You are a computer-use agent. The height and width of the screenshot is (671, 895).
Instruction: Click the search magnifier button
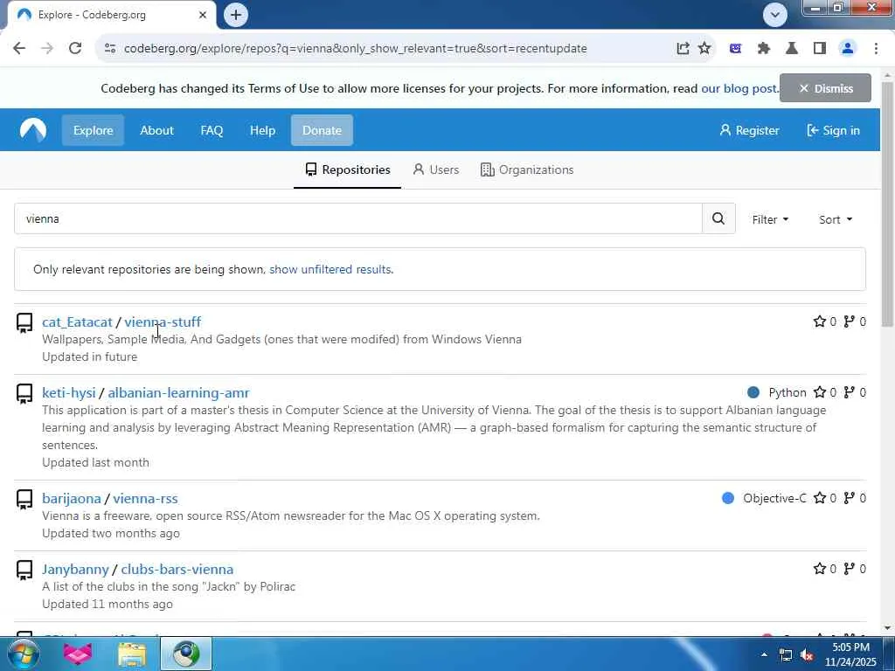(x=718, y=218)
